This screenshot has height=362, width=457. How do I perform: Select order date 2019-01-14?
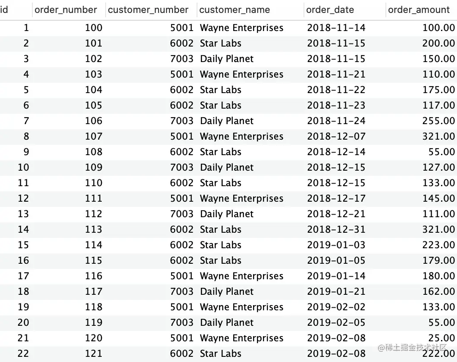click(x=336, y=276)
